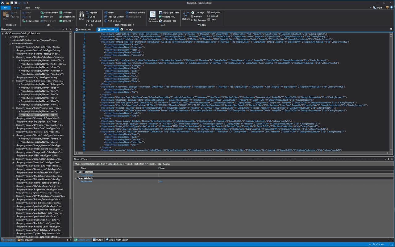Go to Previous Element
The image size is (395, 247).
pos(114,17)
